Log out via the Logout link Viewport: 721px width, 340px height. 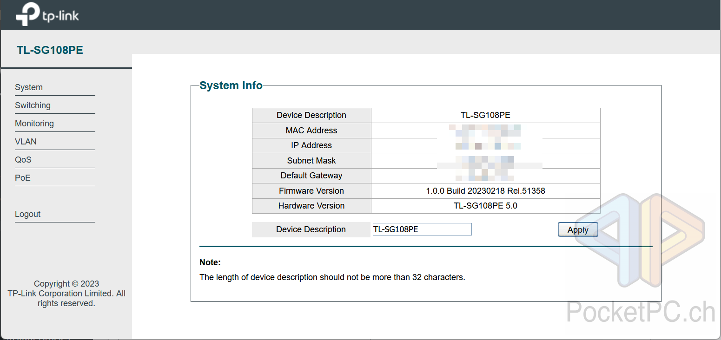point(28,214)
